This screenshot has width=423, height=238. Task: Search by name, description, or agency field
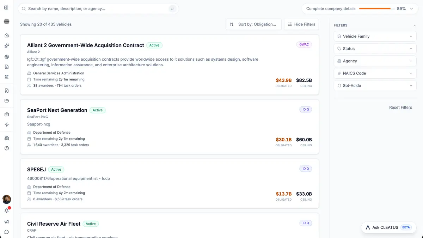(98, 8)
